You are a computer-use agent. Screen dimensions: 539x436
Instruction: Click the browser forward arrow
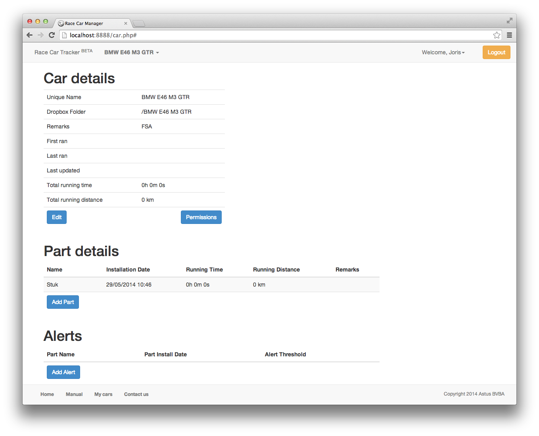point(40,35)
